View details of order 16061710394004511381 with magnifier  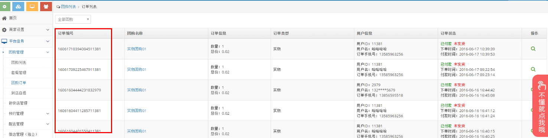(533, 49)
